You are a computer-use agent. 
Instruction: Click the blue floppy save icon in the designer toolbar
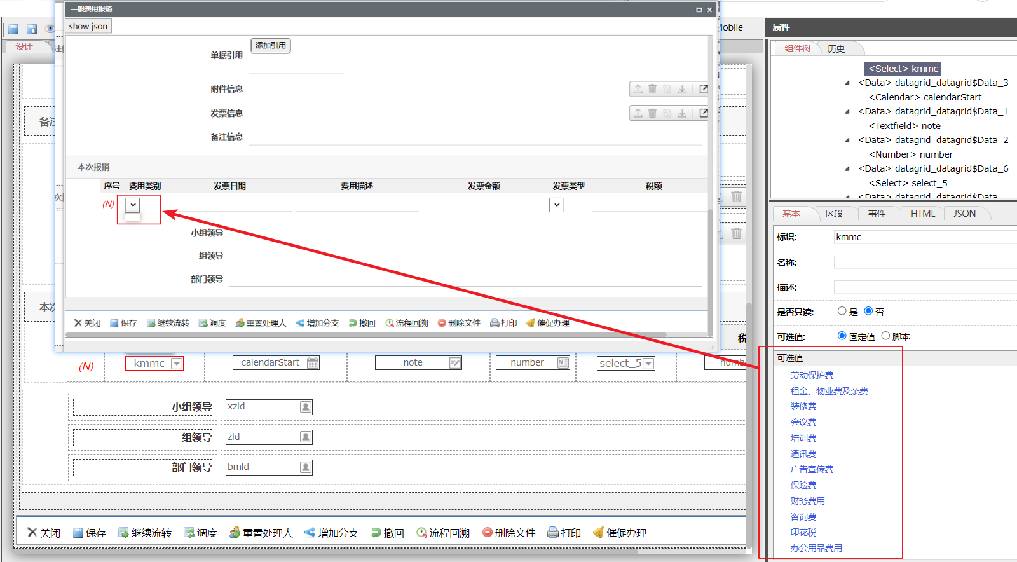pyautogui.click(x=13, y=29)
